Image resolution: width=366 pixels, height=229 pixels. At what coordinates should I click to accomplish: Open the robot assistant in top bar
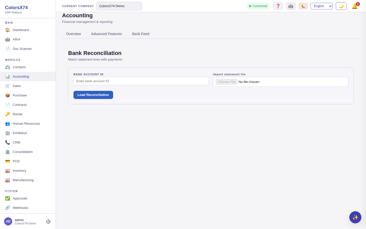[x=291, y=6]
